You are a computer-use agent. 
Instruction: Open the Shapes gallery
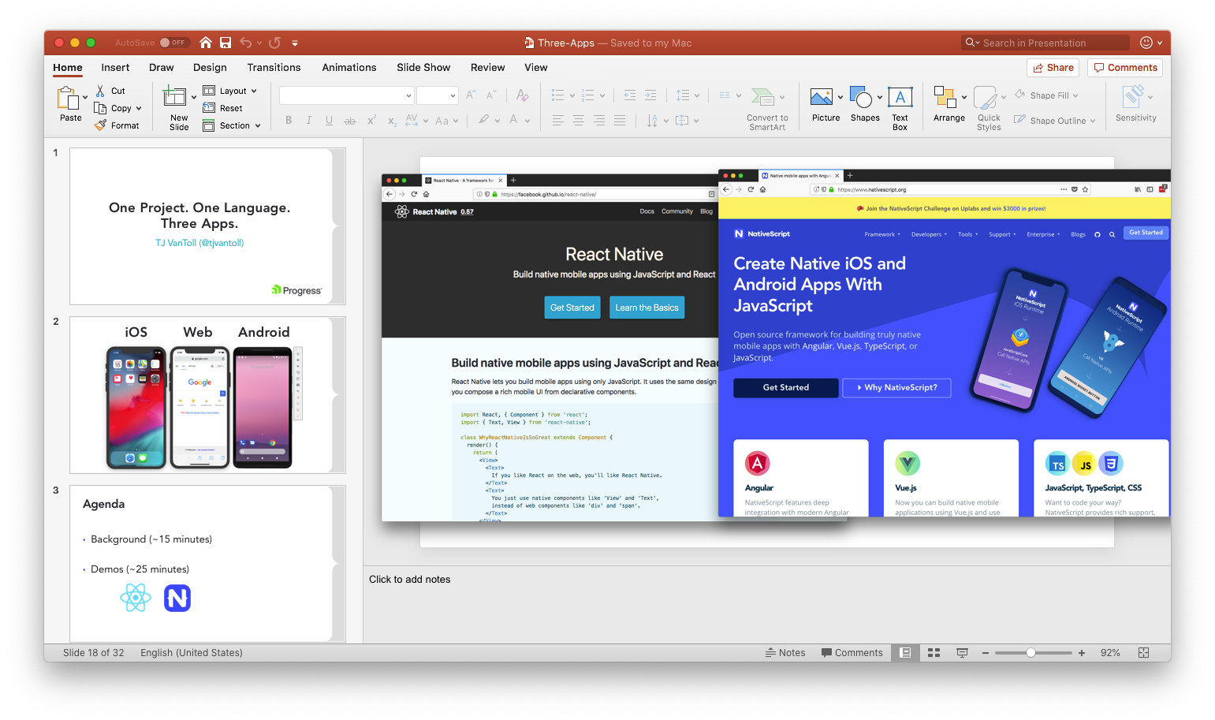click(865, 105)
